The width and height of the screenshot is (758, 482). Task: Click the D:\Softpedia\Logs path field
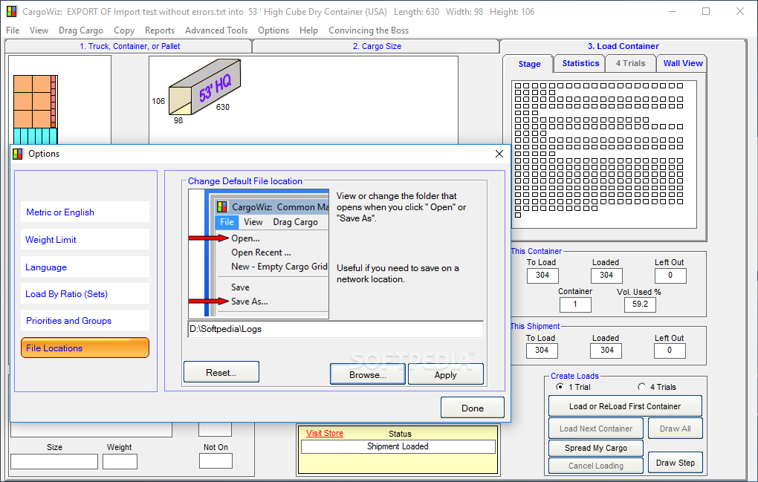click(x=335, y=329)
